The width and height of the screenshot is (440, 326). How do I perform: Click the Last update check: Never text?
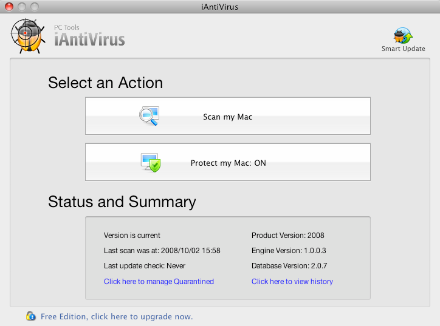(145, 266)
